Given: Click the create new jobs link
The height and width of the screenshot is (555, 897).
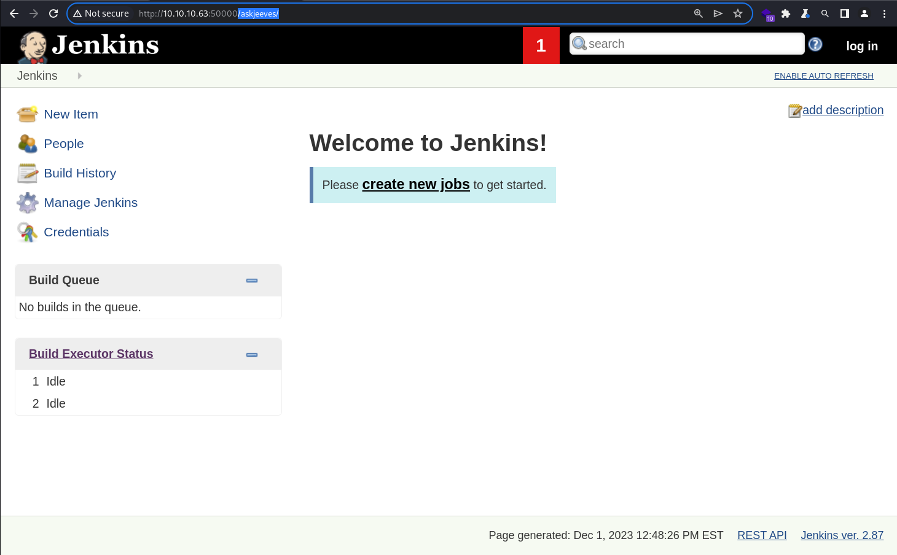Looking at the screenshot, I should point(416,184).
